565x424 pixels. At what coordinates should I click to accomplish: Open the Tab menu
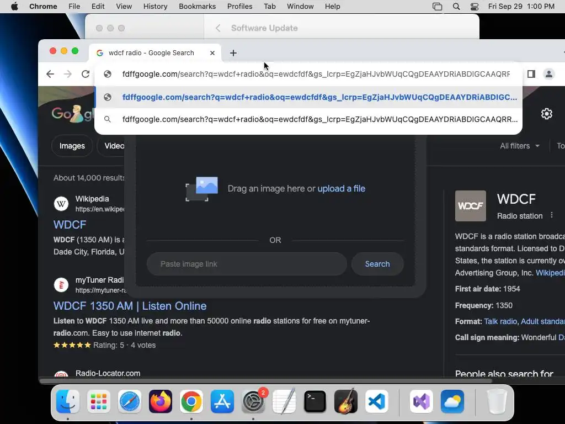point(269,7)
